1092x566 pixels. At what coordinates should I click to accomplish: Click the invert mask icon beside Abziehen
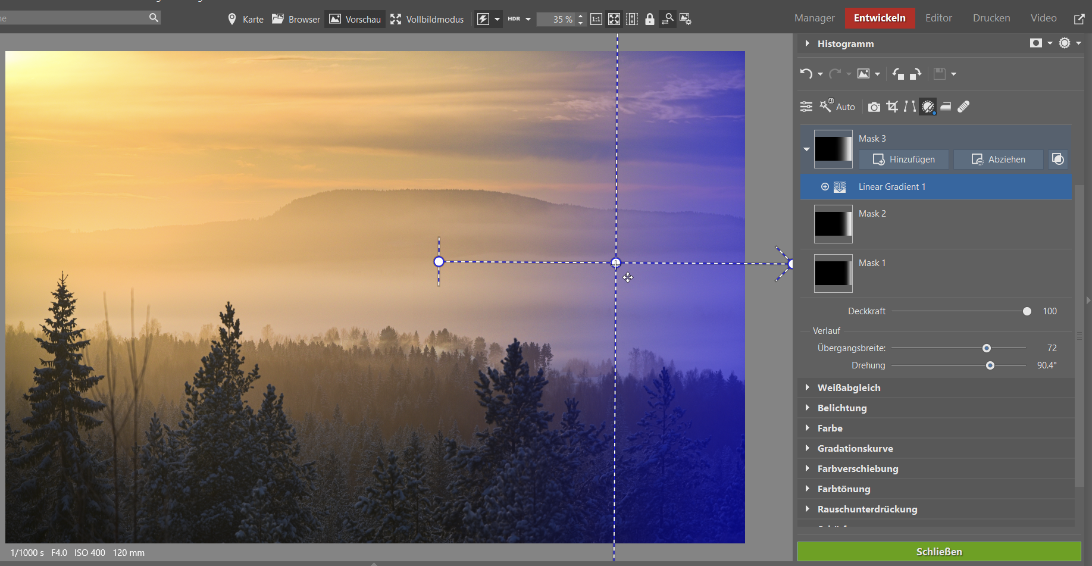tap(1057, 159)
